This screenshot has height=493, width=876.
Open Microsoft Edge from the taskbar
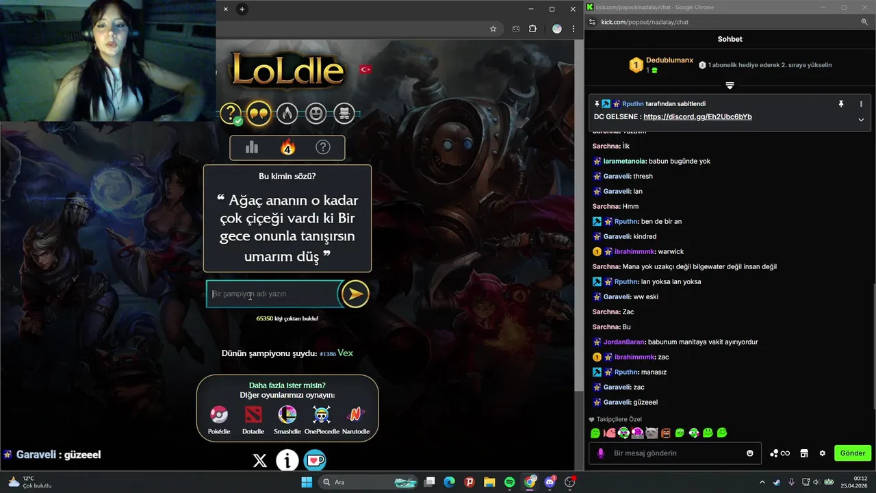pos(449,482)
